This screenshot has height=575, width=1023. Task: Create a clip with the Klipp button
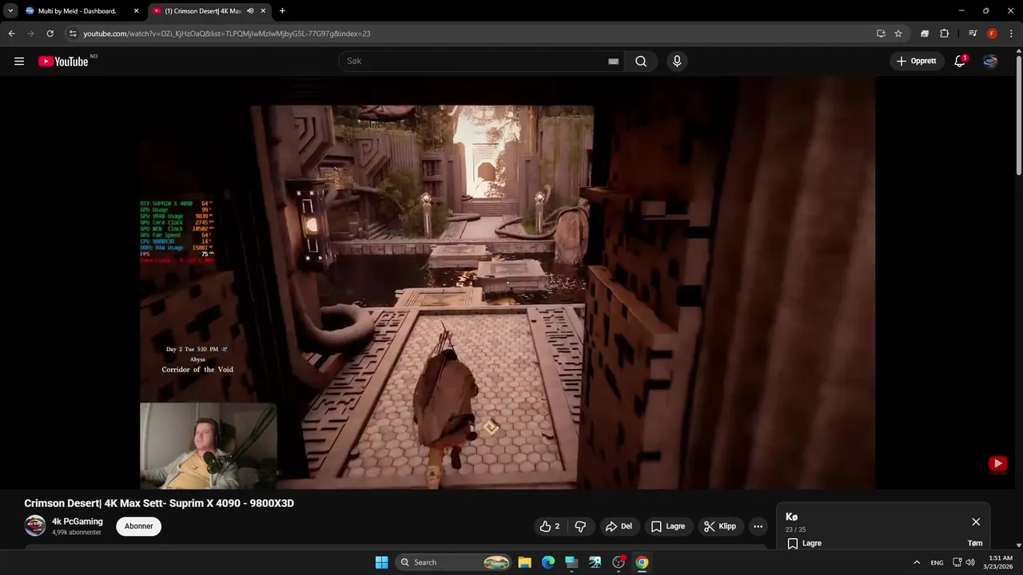click(719, 526)
